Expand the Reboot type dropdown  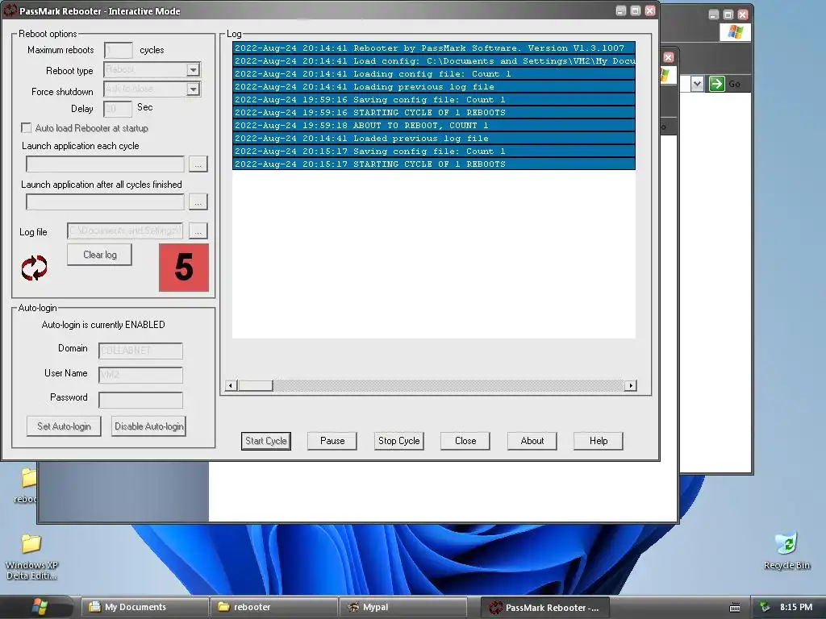click(194, 69)
